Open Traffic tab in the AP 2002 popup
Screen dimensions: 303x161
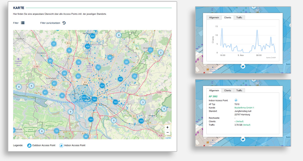(239, 90)
